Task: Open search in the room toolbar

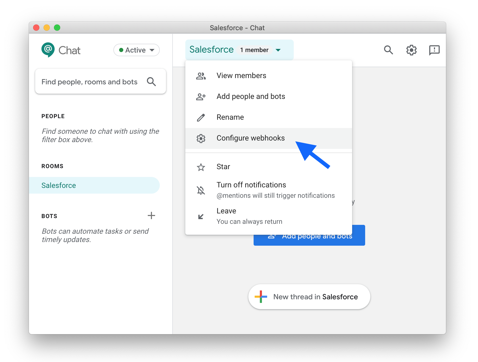Action: pos(389,50)
